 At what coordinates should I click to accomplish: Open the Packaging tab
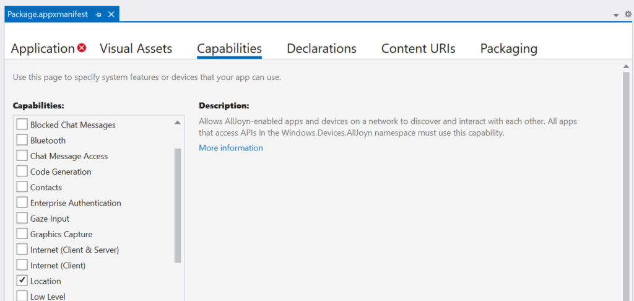508,48
